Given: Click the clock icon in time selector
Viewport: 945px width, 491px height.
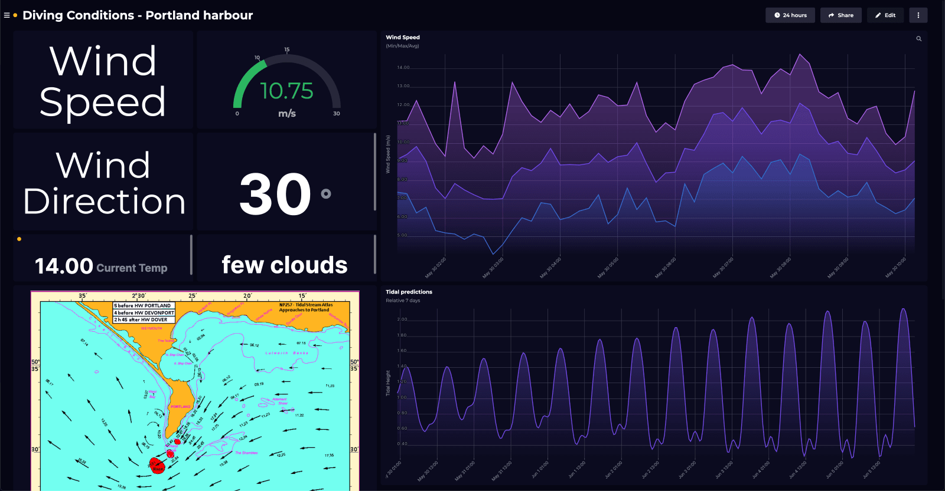Looking at the screenshot, I should 777,15.
